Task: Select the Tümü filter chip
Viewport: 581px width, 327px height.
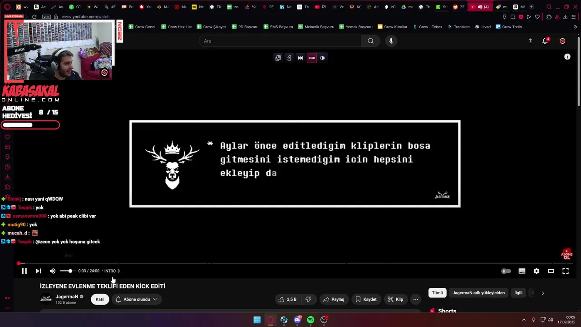Action: tap(438, 293)
